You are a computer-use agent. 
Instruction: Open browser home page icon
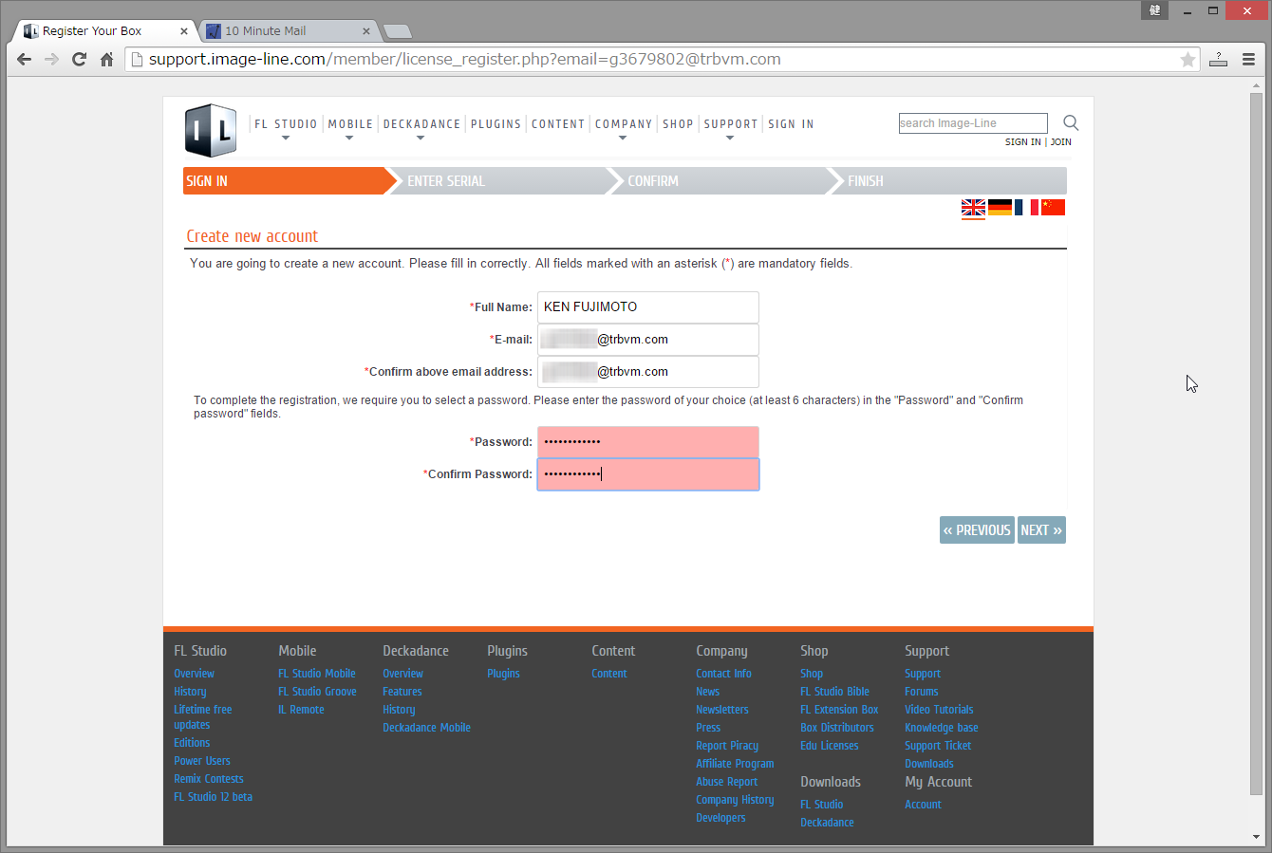[x=107, y=59]
